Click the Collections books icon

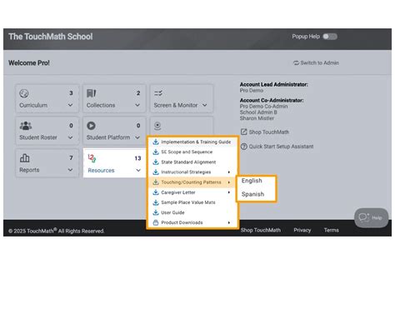[91, 93]
